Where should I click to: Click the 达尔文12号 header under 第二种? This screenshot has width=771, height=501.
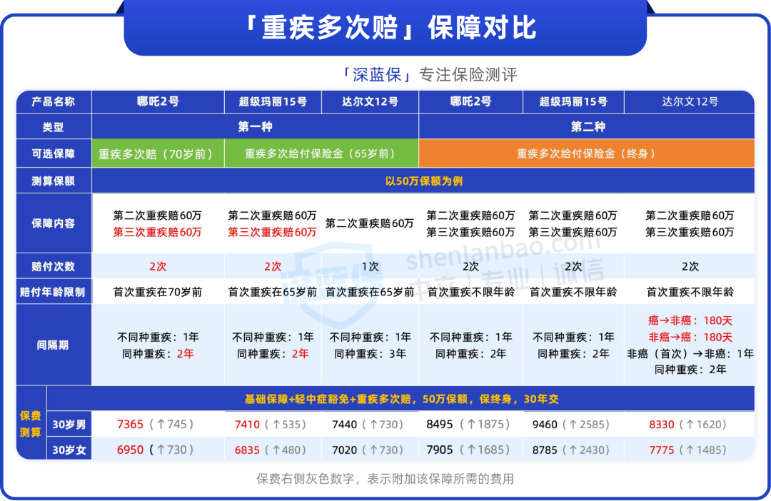pos(690,102)
